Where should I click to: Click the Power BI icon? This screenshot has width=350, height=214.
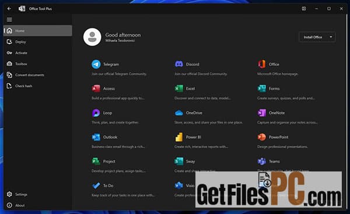point(179,137)
